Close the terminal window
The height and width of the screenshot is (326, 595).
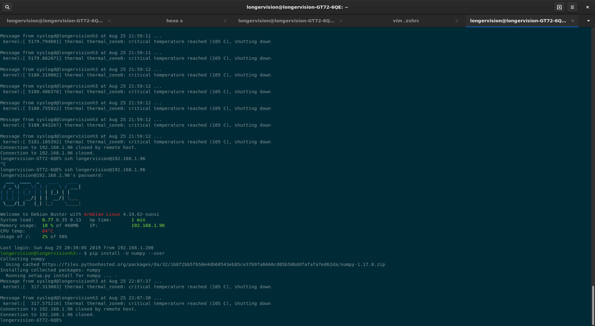tap(587, 7)
